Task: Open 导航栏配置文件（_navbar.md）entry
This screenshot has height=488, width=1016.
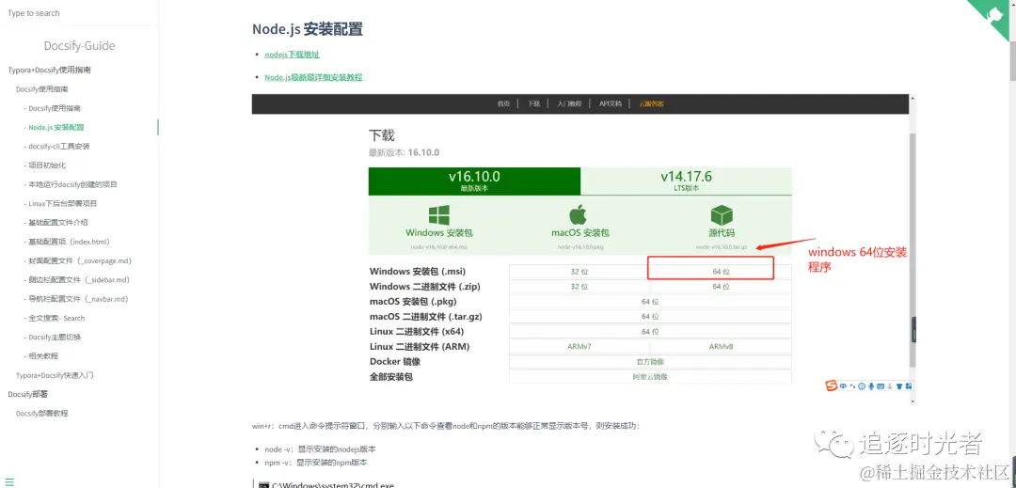Action: 78,299
